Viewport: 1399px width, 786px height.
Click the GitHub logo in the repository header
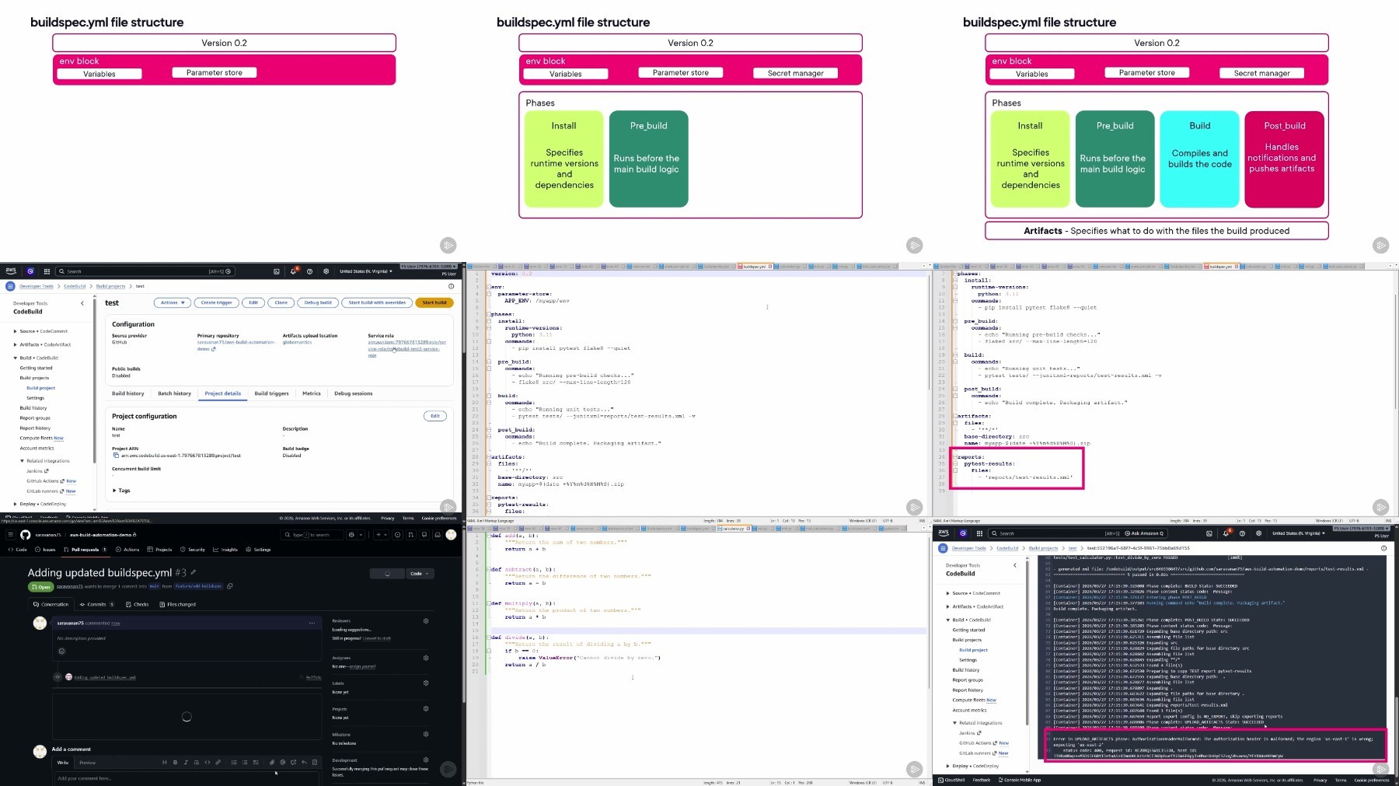pos(25,535)
